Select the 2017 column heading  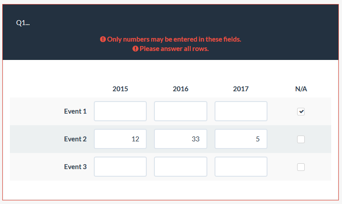pos(241,89)
